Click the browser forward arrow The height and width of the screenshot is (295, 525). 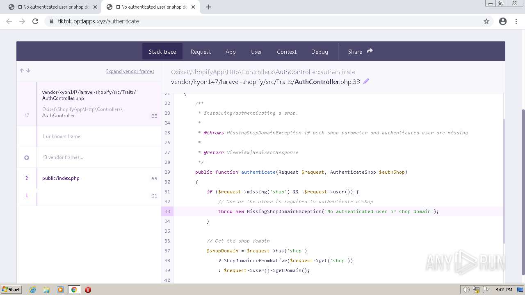22,21
